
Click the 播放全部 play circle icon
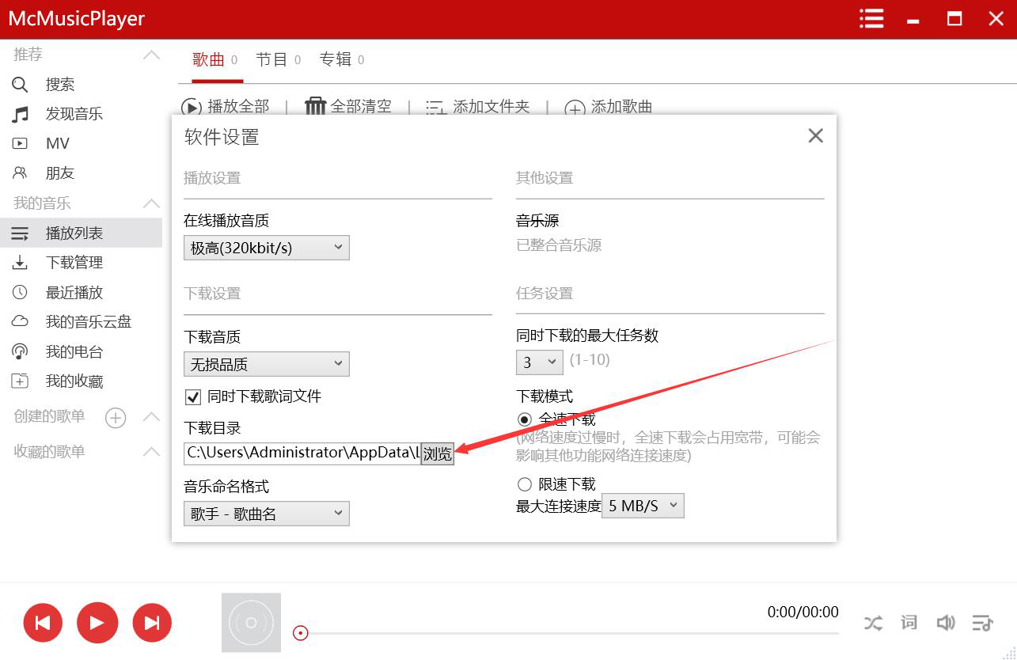pos(192,108)
